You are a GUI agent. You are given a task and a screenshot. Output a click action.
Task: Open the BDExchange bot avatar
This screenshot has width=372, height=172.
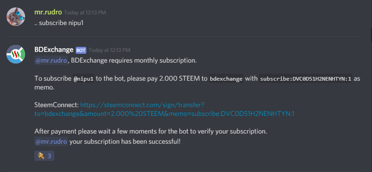pyautogui.click(x=16, y=54)
